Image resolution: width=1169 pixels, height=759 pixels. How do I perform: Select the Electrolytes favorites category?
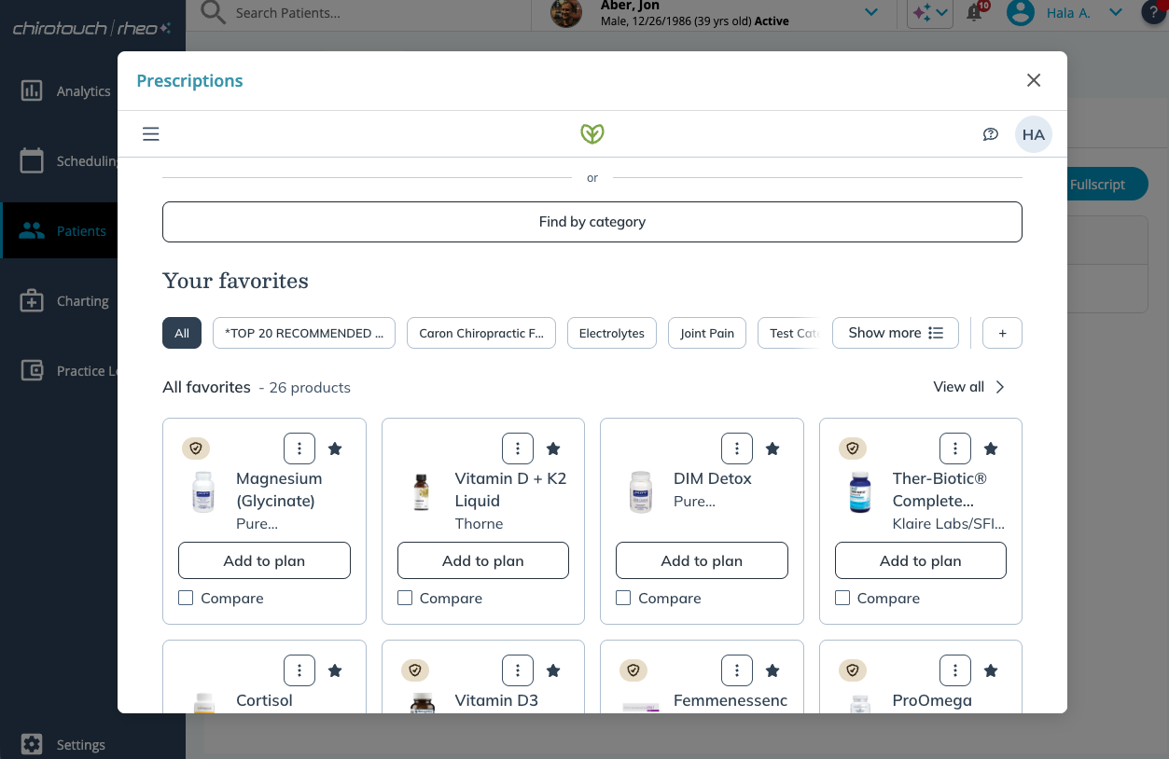coord(611,333)
